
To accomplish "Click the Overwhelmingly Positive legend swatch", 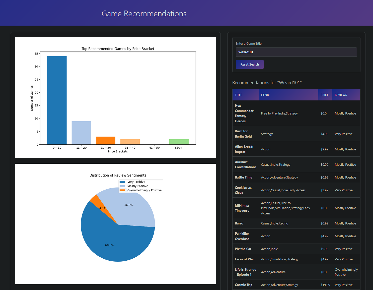I will click(x=122, y=190).
